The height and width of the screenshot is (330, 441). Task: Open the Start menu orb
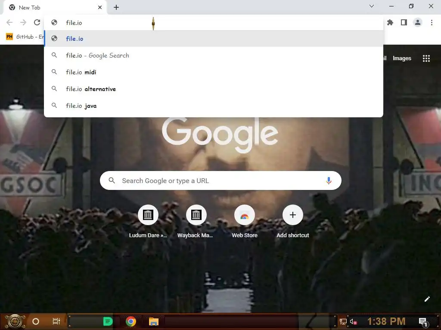pyautogui.click(x=15, y=321)
